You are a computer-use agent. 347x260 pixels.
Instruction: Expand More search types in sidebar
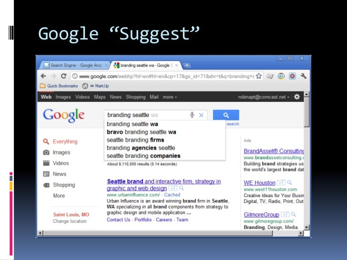point(59,196)
